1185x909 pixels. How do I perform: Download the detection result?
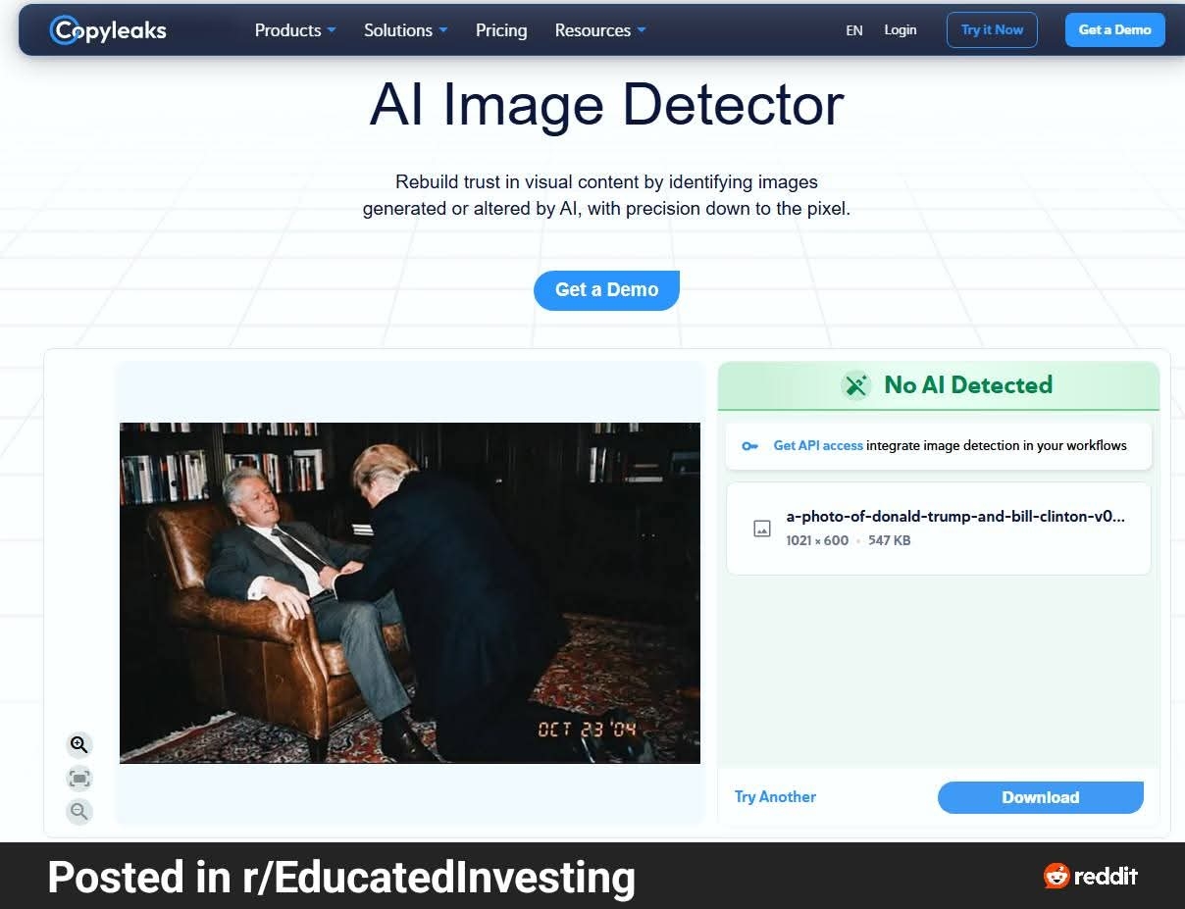point(1040,797)
